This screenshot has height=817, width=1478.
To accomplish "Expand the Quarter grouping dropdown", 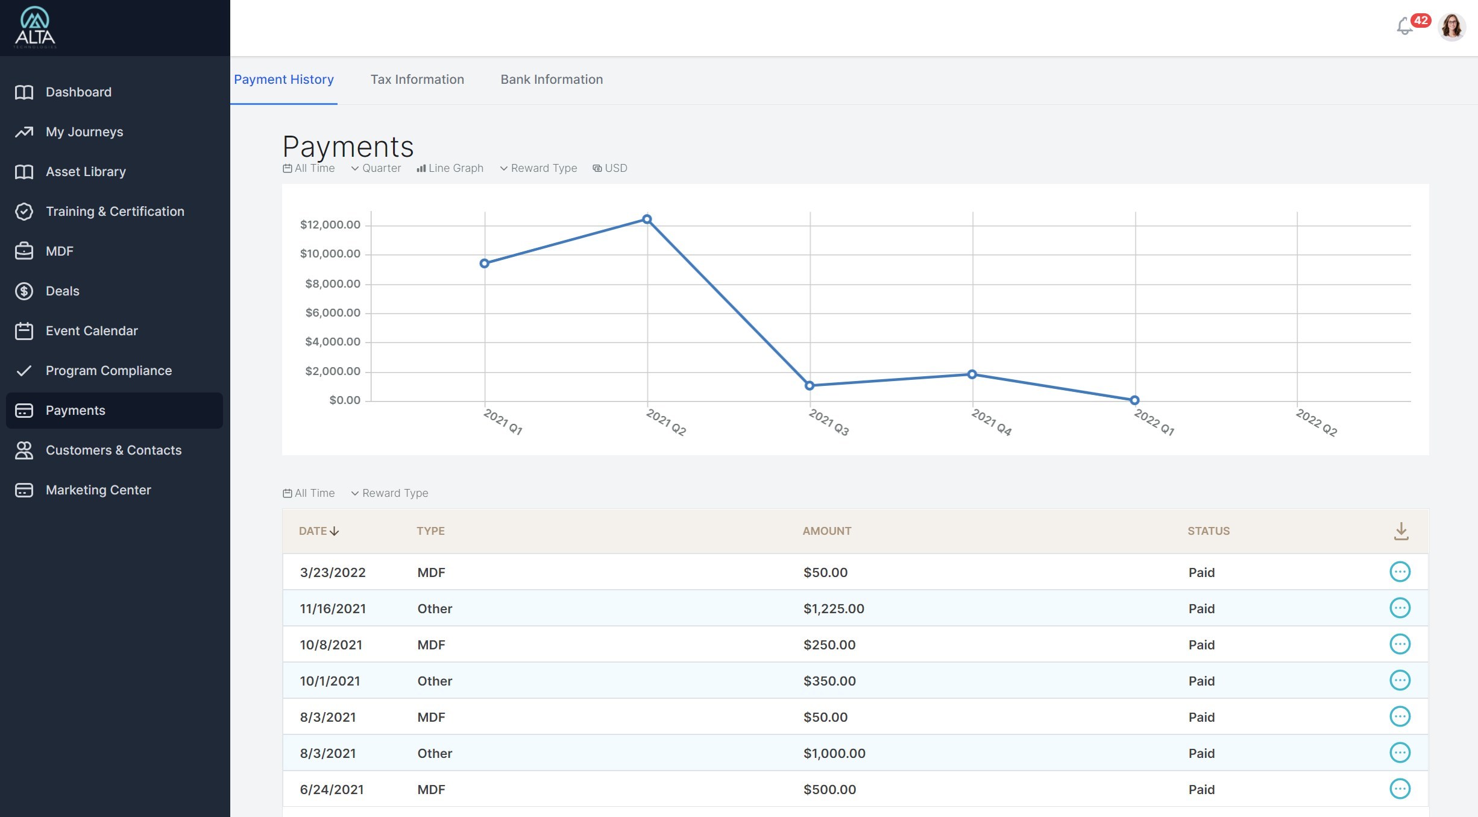I will pos(376,168).
